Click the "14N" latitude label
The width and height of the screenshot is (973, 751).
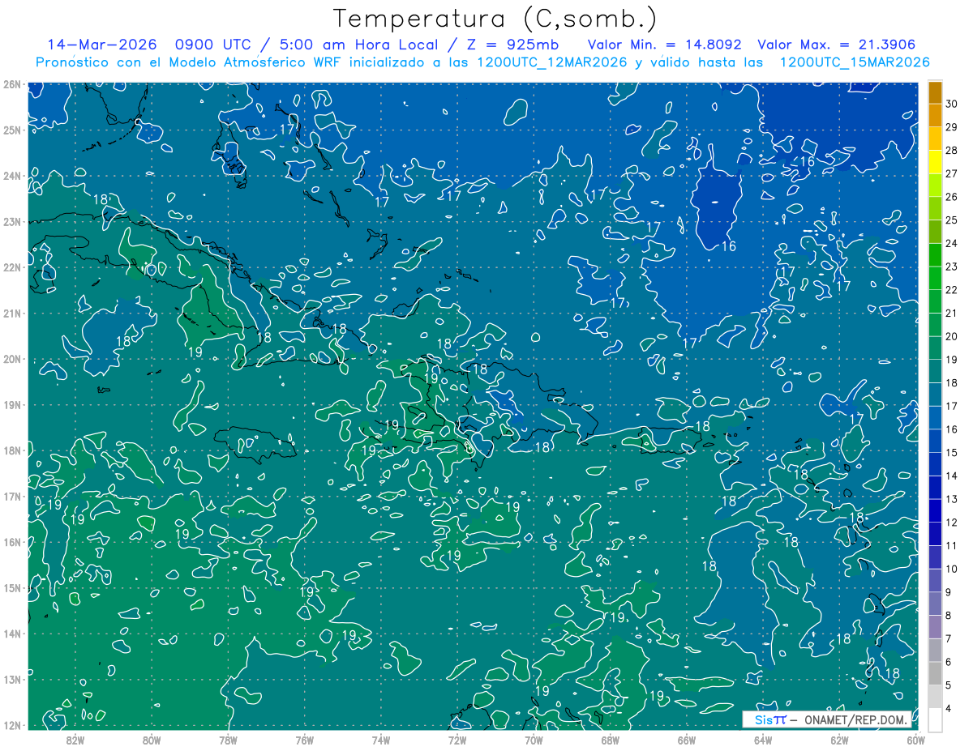[11, 634]
